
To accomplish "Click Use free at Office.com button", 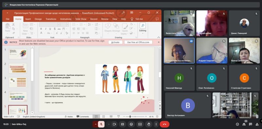I will 138,42.
